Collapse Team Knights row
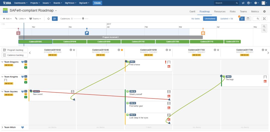The width and height of the screenshot is (270, 132). pos(2,77)
